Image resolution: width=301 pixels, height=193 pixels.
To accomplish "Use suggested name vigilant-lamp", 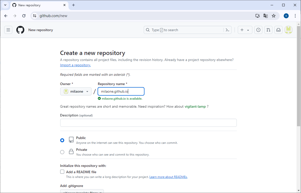I will click(195, 107).
